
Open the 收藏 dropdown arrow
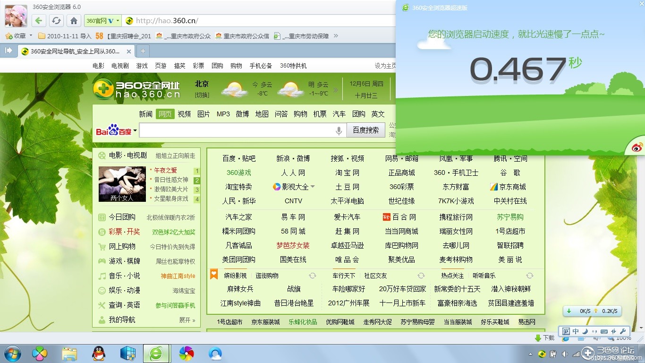point(31,35)
